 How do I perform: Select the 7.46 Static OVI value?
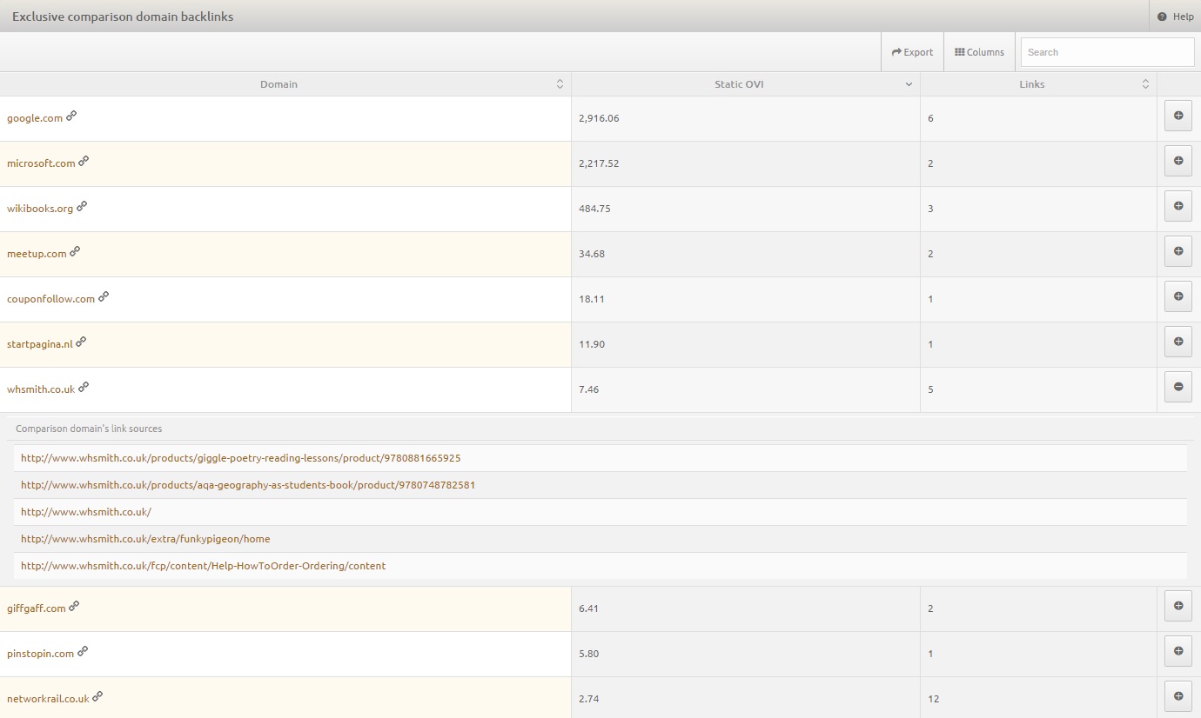coord(589,389)
